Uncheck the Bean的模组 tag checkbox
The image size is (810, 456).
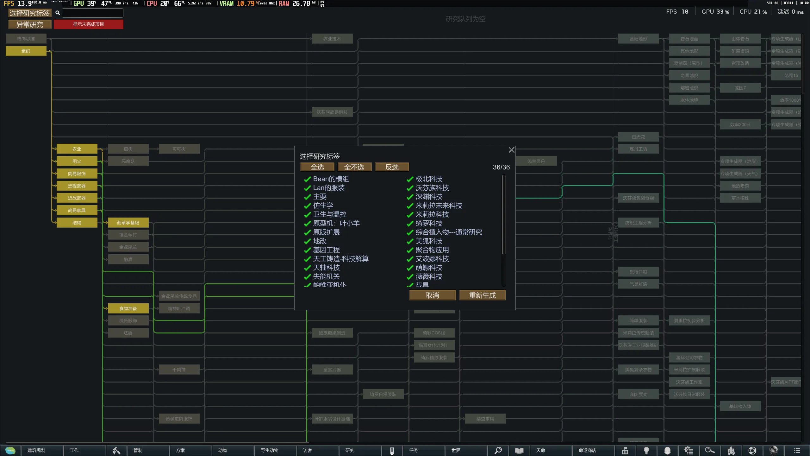point(307,179)
